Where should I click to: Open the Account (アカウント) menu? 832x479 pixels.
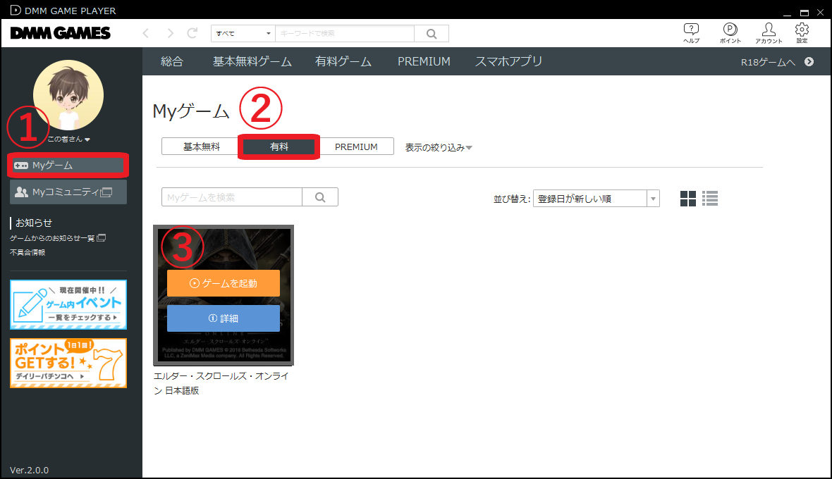[x=769, y=33]
